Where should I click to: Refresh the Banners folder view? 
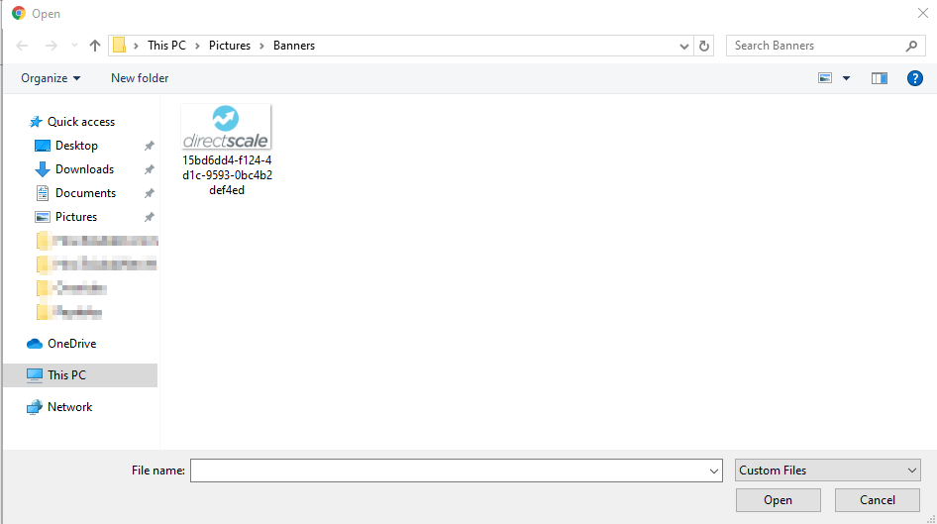[x=704, y=46]
